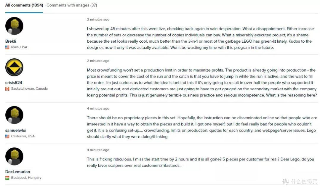
Task: Open Brekli's user profile link
Action: click(11, 41)
